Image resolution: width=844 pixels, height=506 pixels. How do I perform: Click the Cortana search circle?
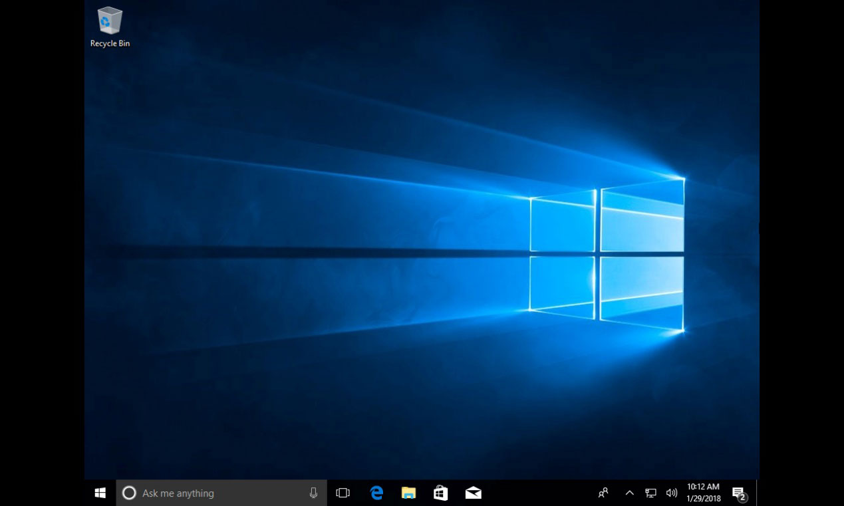130,493
